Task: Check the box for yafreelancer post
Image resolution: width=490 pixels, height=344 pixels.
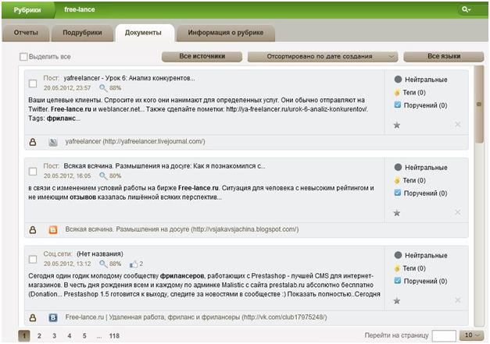Action: tap(33, 83)
